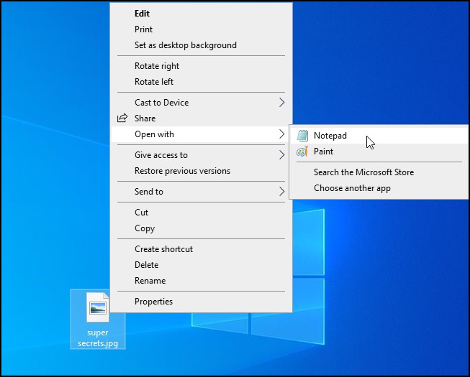470x377 pixels.
Task: Expand the Send to submenu arrow
Action: point(281,192)
